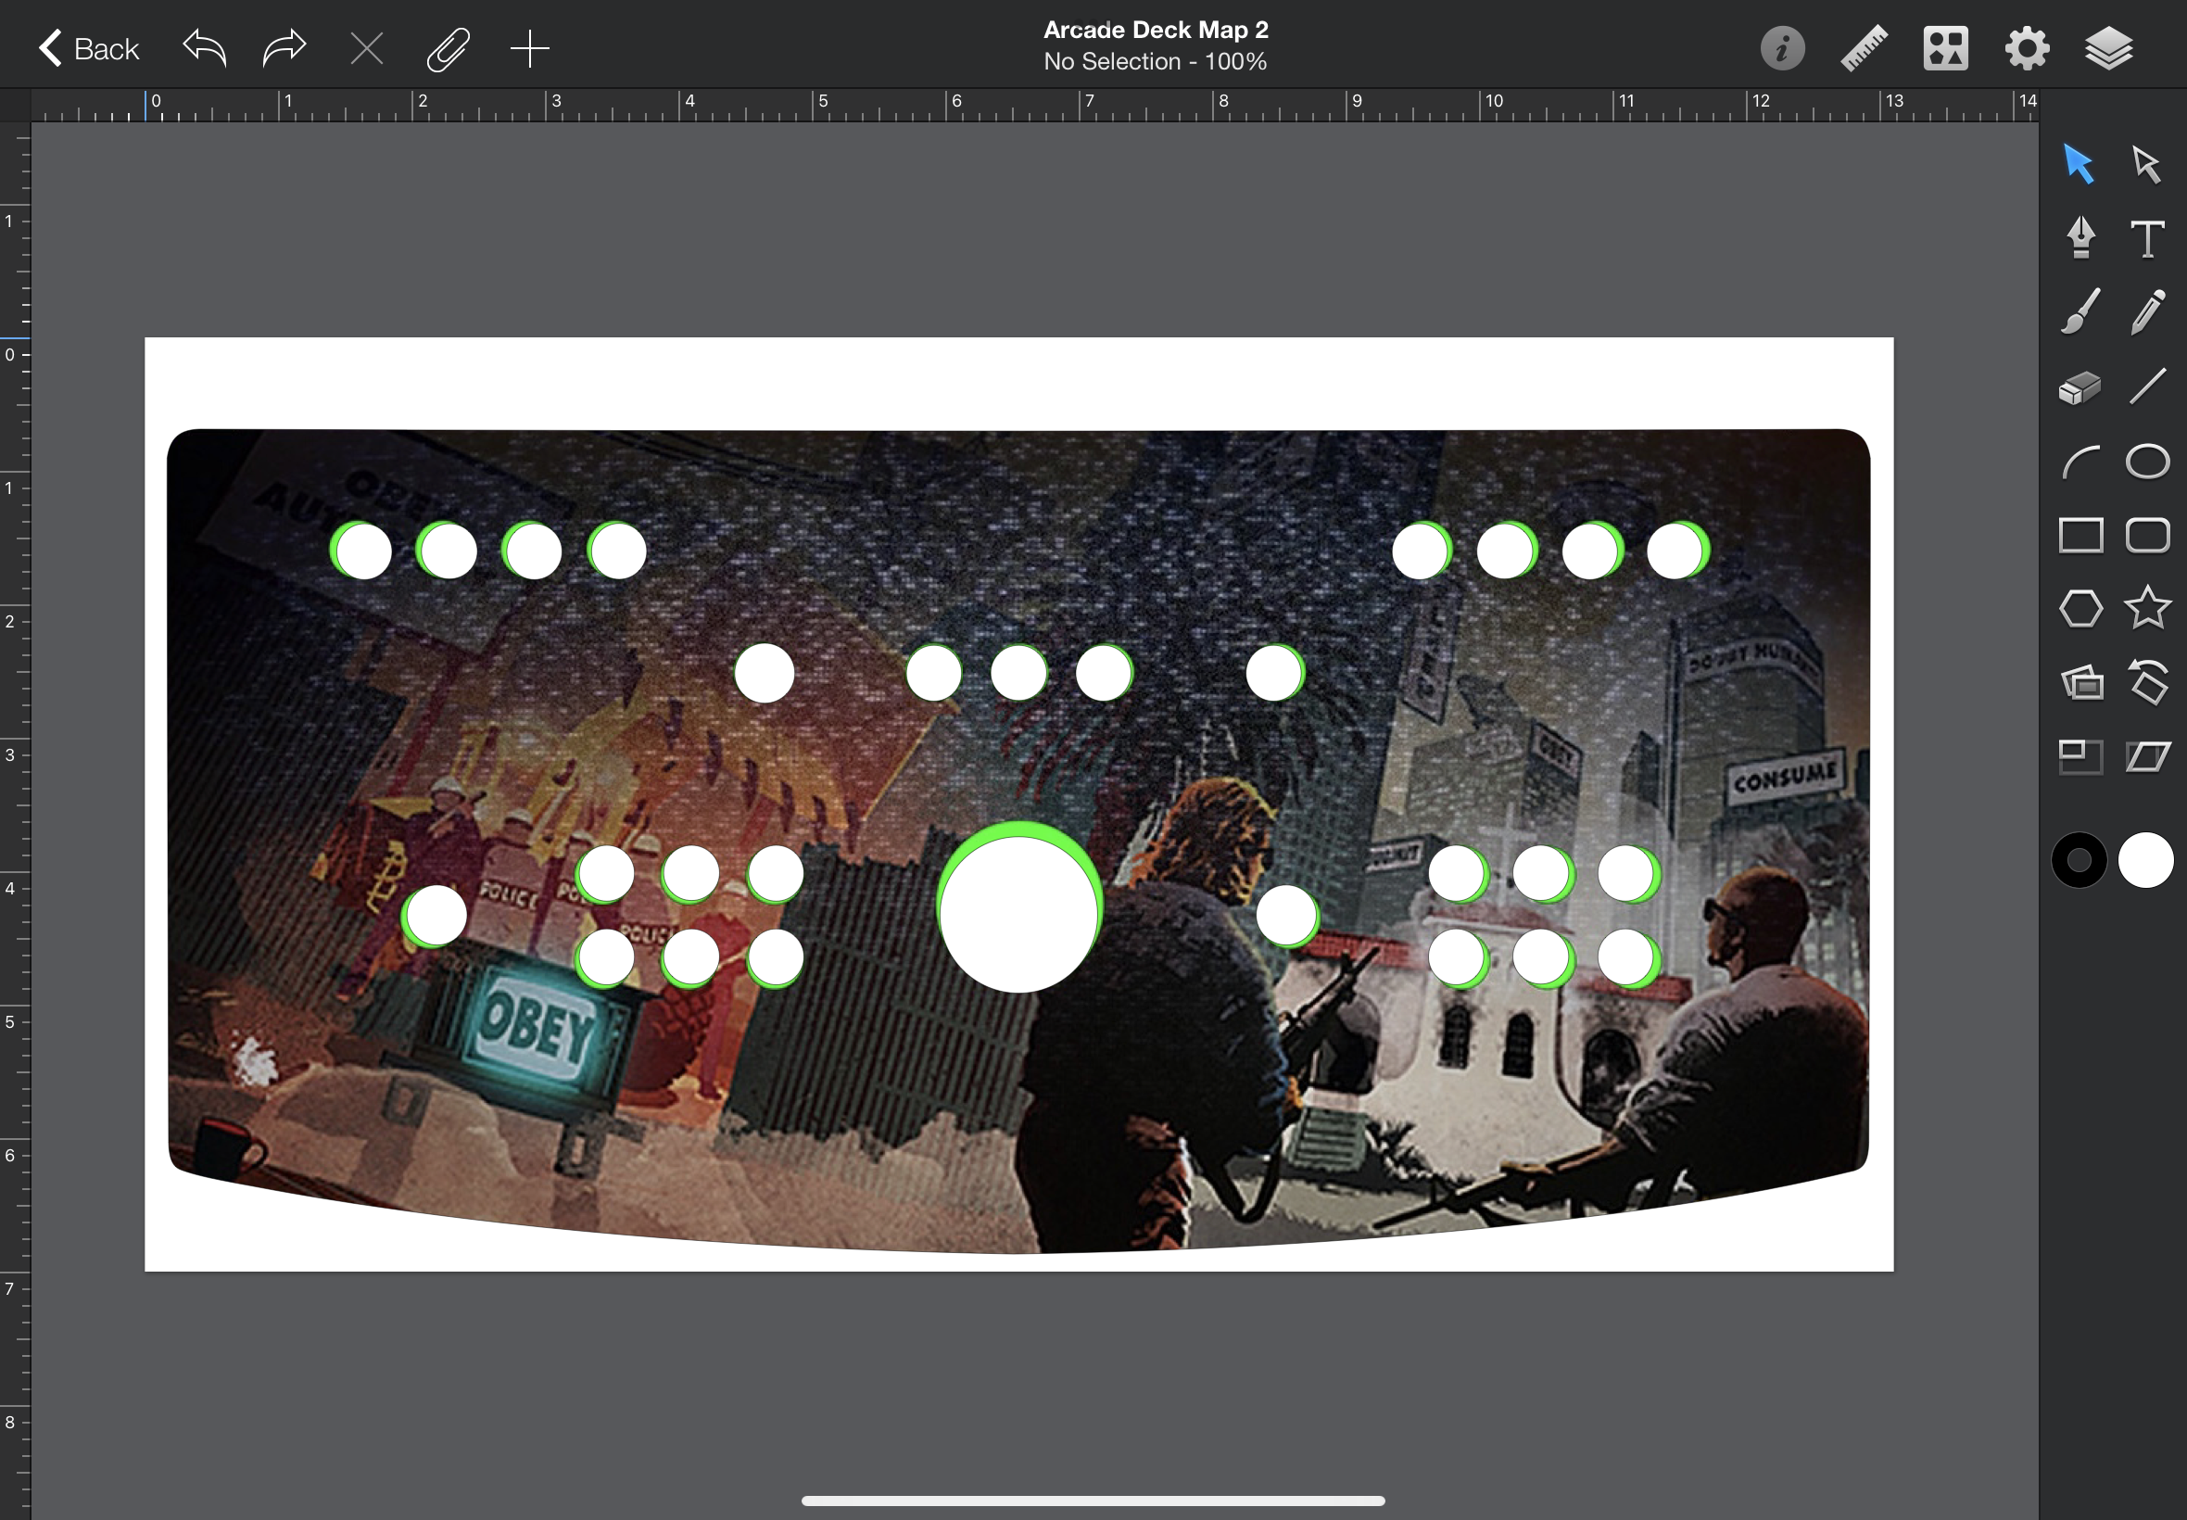Select the Polygon hexagon tool
The image size is (2187, 1520).
click(2080, 609)
